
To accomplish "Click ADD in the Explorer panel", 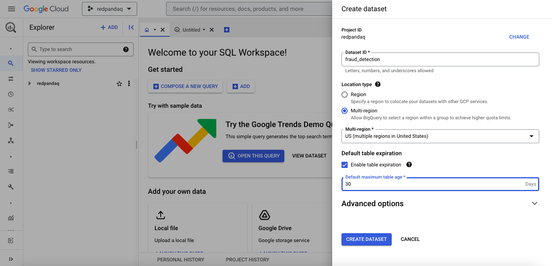I will pyautogui.click(x=109, y=27).
